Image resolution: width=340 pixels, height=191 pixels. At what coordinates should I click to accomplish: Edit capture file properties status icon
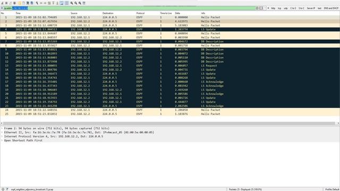(7, 189)
